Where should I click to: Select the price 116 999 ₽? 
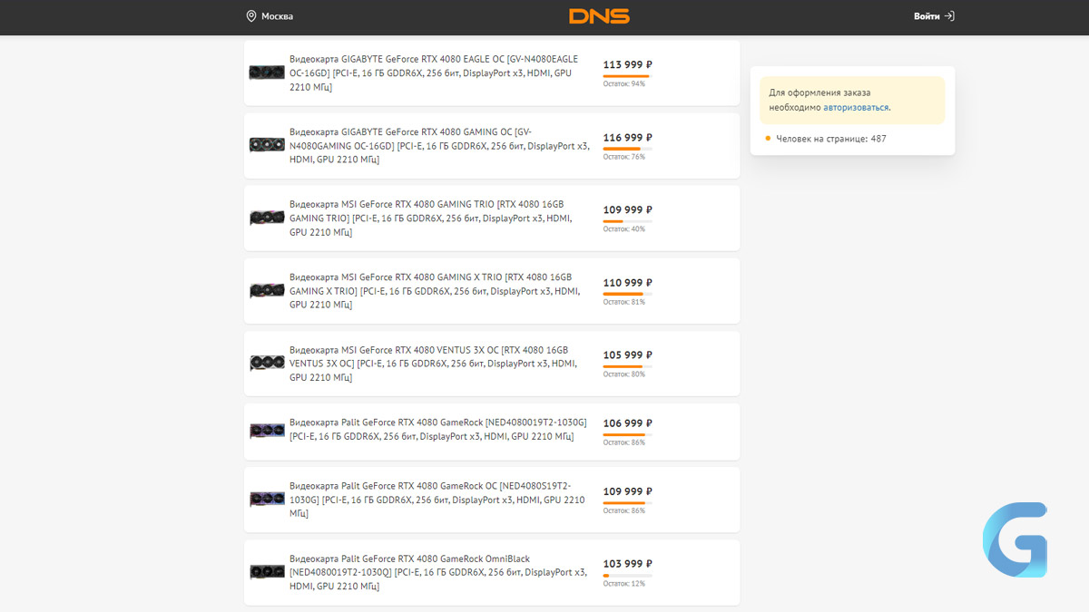(628, 137)
